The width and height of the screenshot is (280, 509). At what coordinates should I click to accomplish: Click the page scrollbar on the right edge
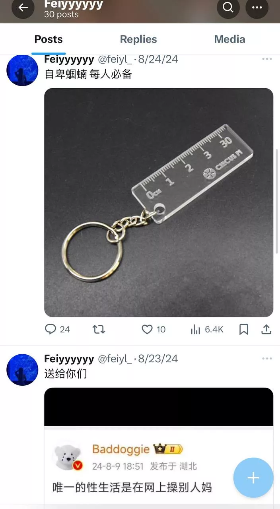277,202
